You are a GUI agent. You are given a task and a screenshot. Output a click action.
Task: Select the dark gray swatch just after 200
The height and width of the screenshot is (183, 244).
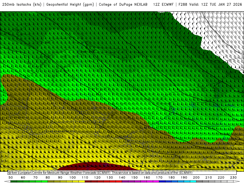(x=199, y=181)
